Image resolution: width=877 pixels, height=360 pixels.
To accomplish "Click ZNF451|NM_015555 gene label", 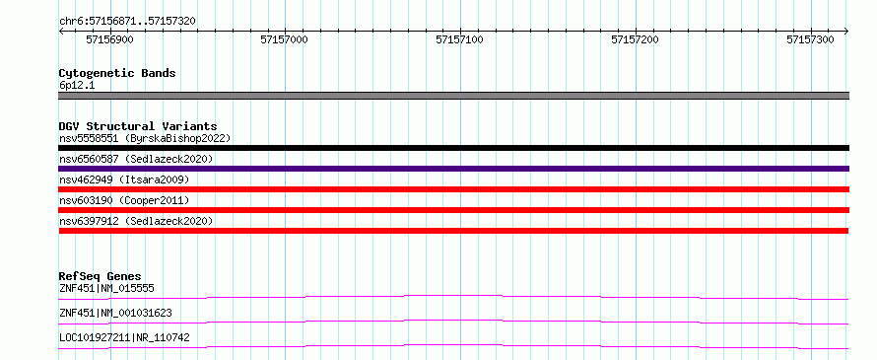I will 106,288.
